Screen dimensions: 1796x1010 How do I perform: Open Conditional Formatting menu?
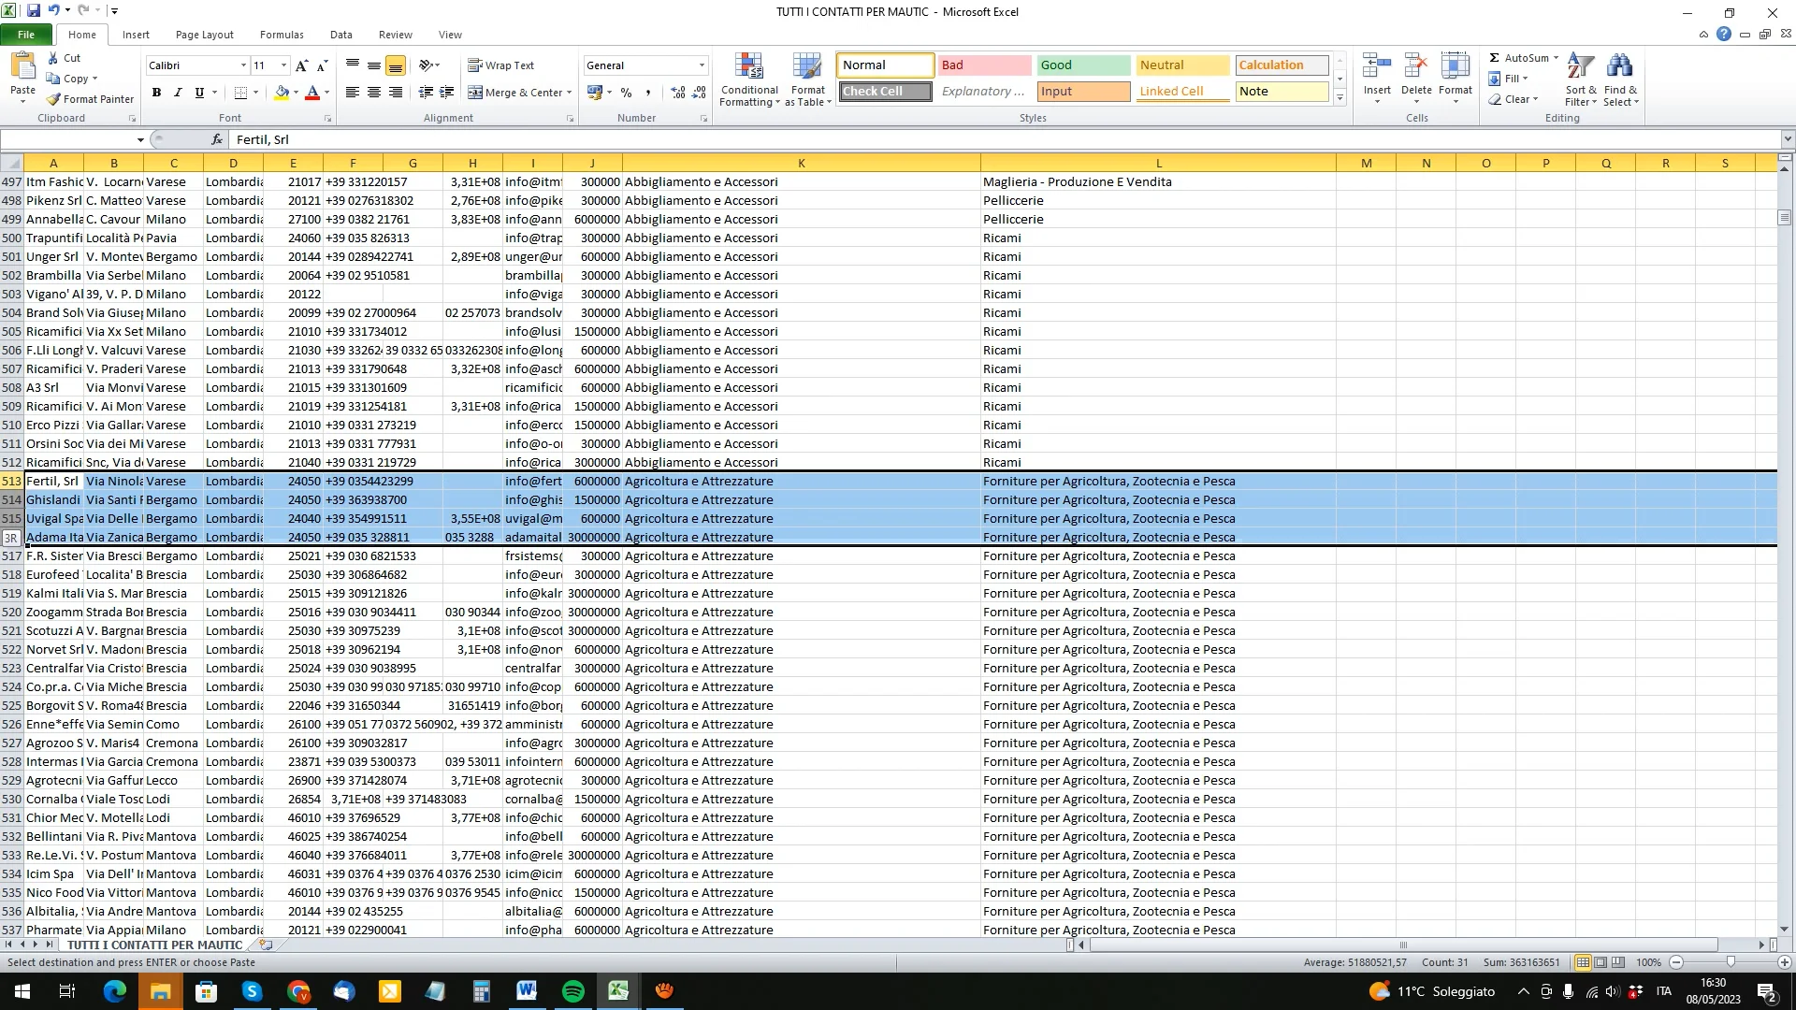coord(749,80)
